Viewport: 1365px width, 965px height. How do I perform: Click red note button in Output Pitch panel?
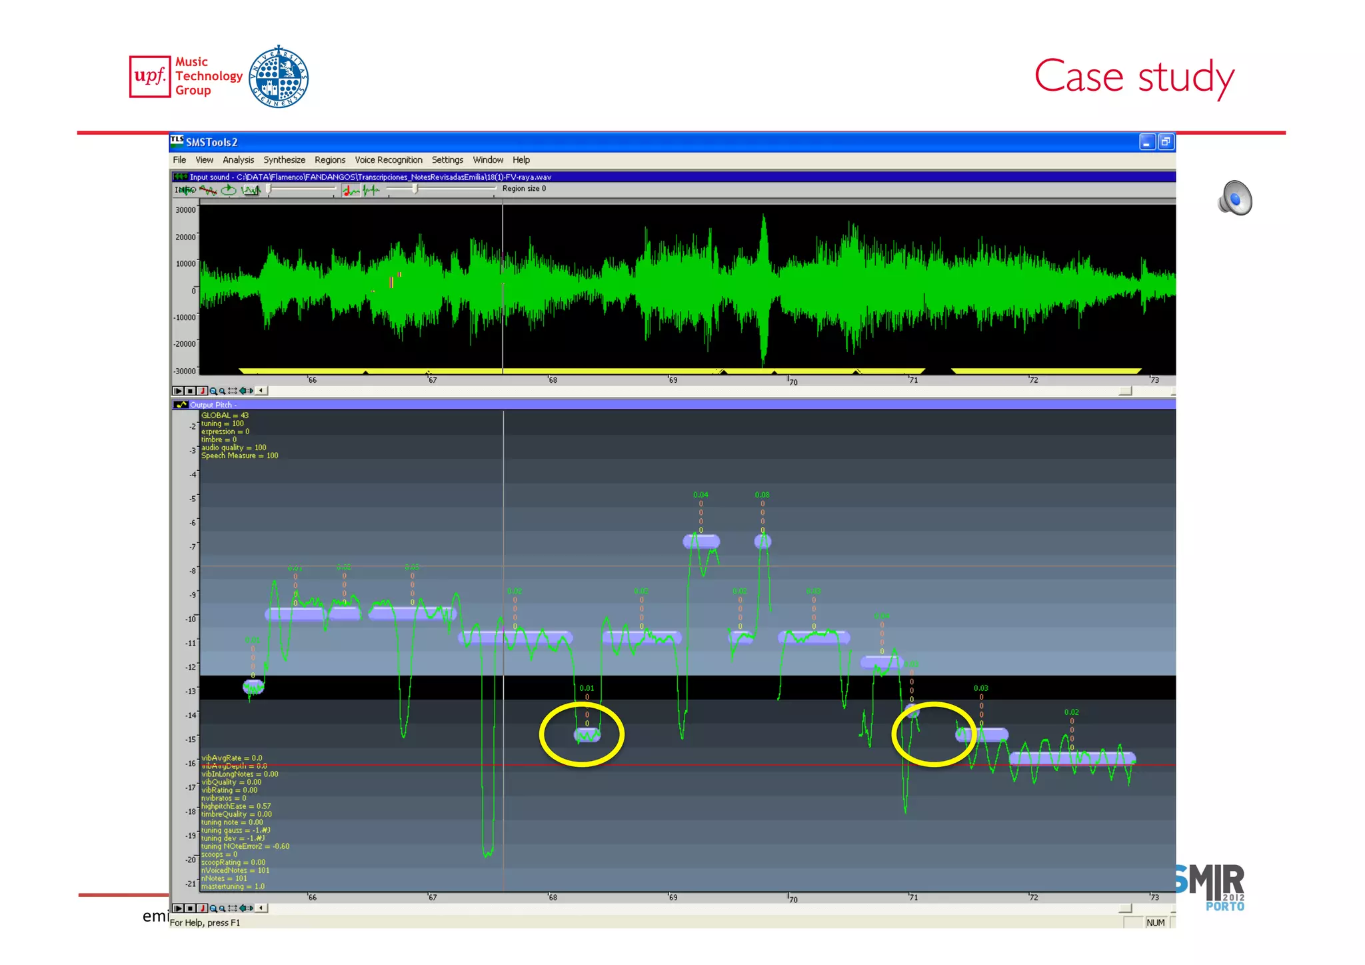[202, 908]
